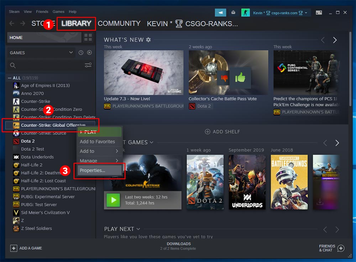Viewport: 356px width, 262px height.
Task: Open the Friends menu
Action: 42,12
